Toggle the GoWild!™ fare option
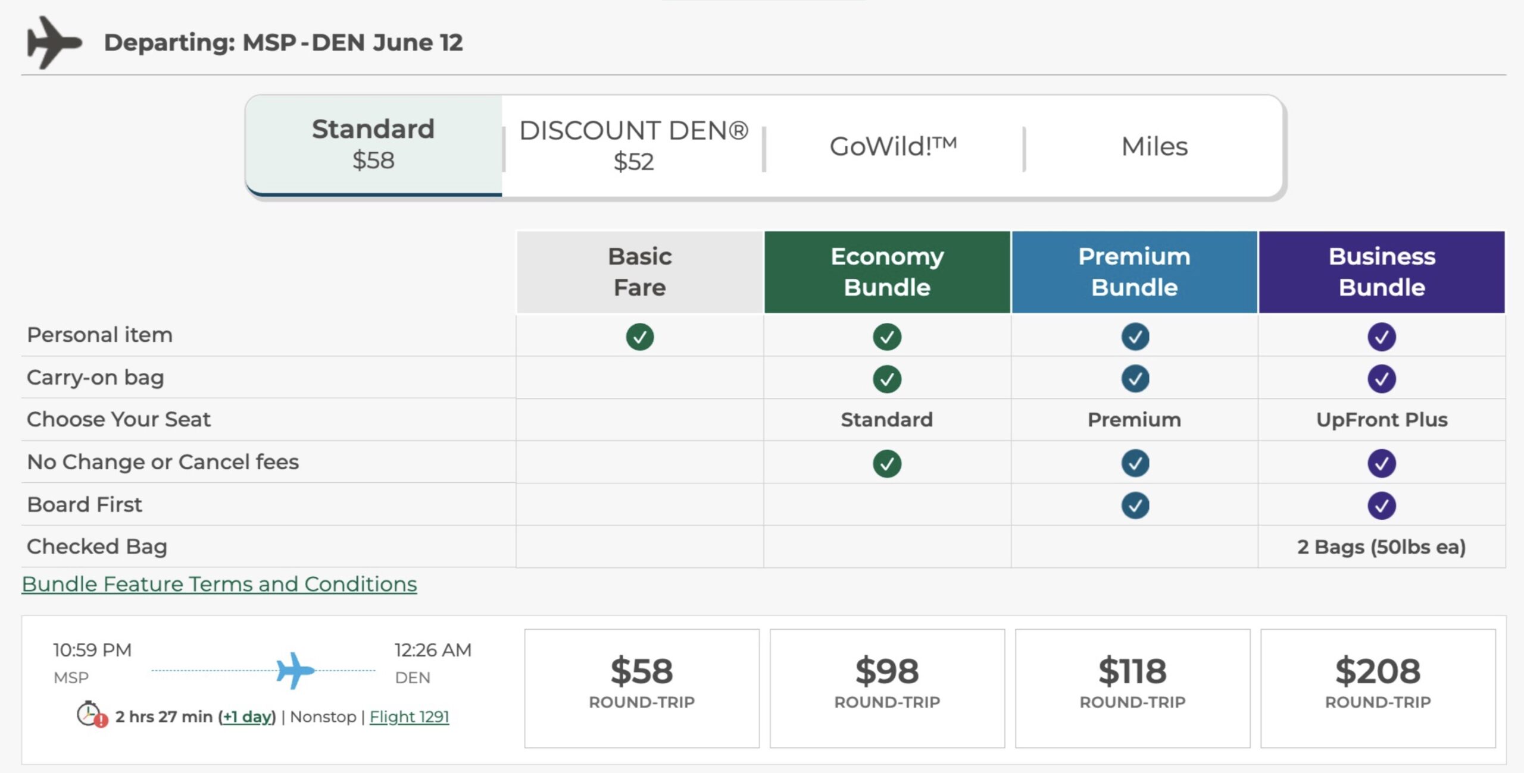The height and width of the screenshot is (773, 1524). 889,145
